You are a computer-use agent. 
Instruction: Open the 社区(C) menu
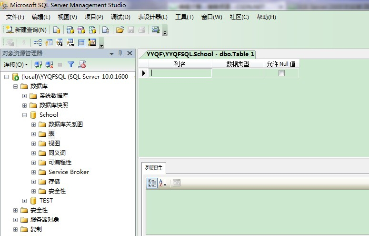(239, 17)
